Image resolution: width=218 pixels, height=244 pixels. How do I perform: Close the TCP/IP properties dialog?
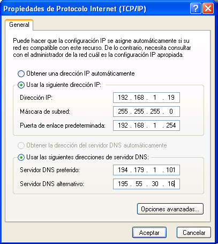coord(208,9)
